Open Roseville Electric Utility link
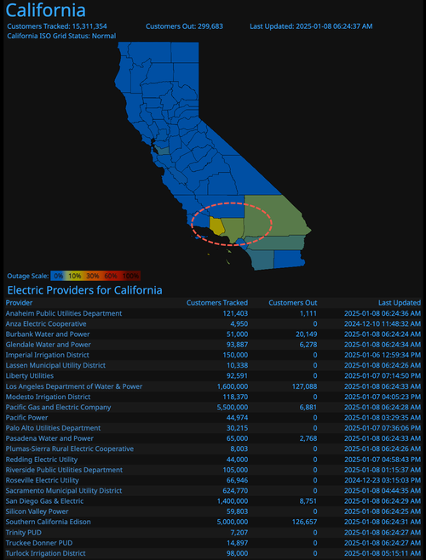This screenshot has width=426, height=560. pyautogui.click(x=43, y=480)
